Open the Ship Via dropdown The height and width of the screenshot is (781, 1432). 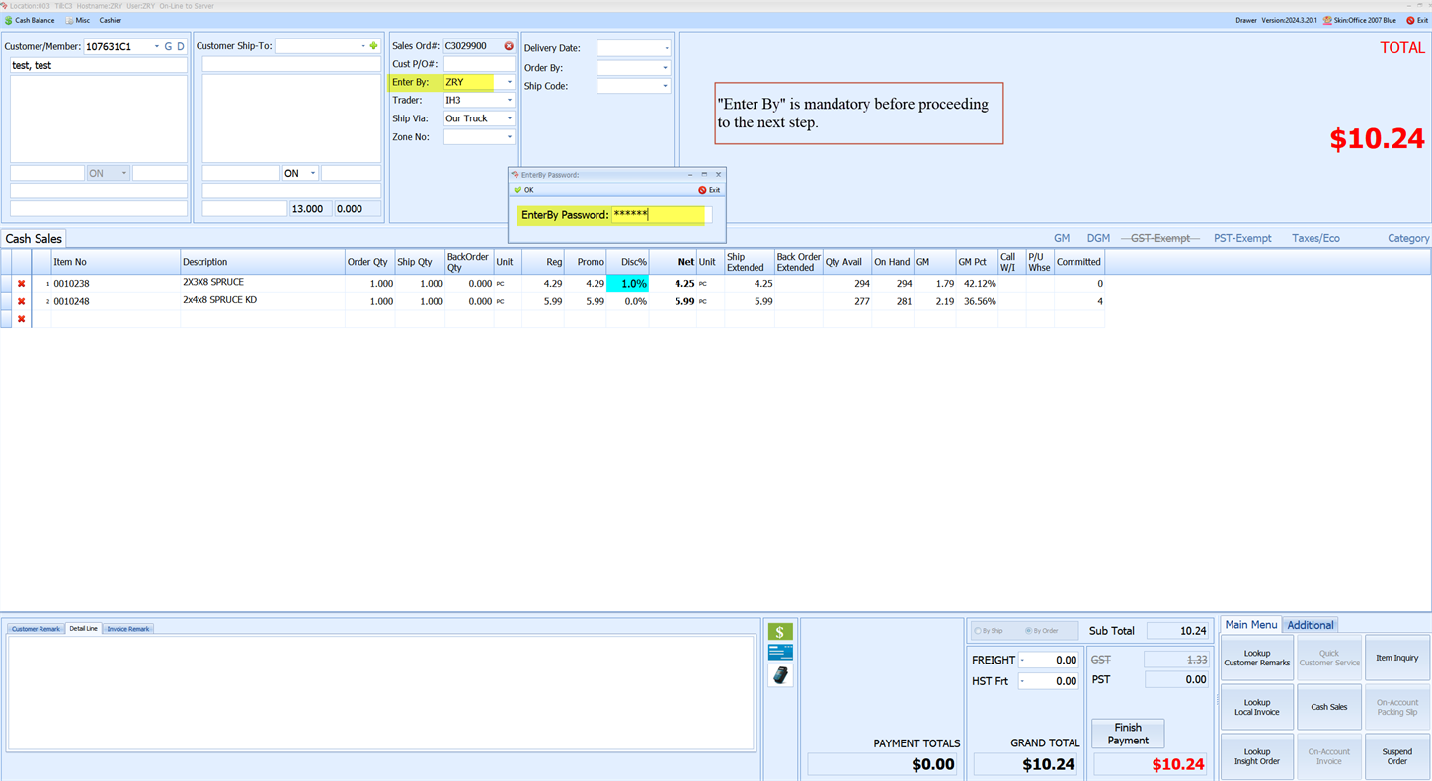pos(510,119)
